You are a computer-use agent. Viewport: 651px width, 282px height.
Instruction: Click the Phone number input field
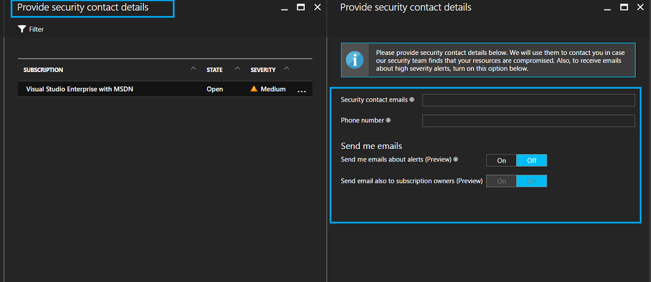tap(528, 121)
